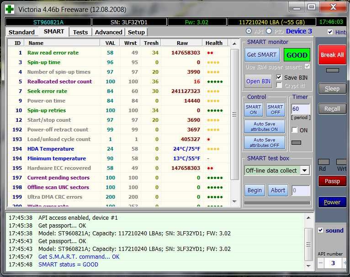Click the Recall button
This screenshot has width=350, height=277.
332,109
